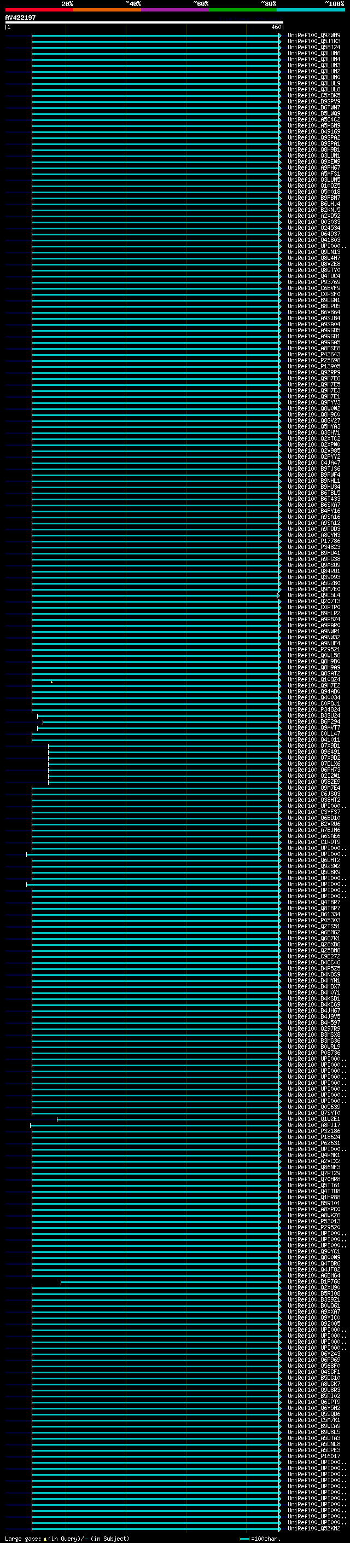Select hit label UniRef100_Q05639
Screen dimensions: 350x1543
tap(314, 1107)
